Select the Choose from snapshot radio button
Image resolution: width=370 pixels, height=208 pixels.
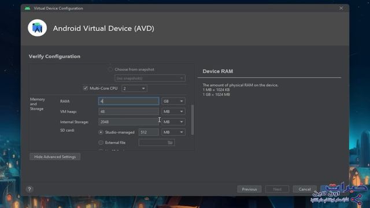click(110, 69)
